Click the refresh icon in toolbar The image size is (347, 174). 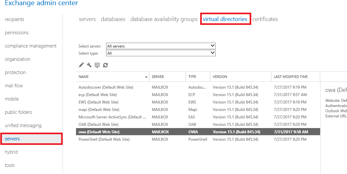(x=105, y=65)
